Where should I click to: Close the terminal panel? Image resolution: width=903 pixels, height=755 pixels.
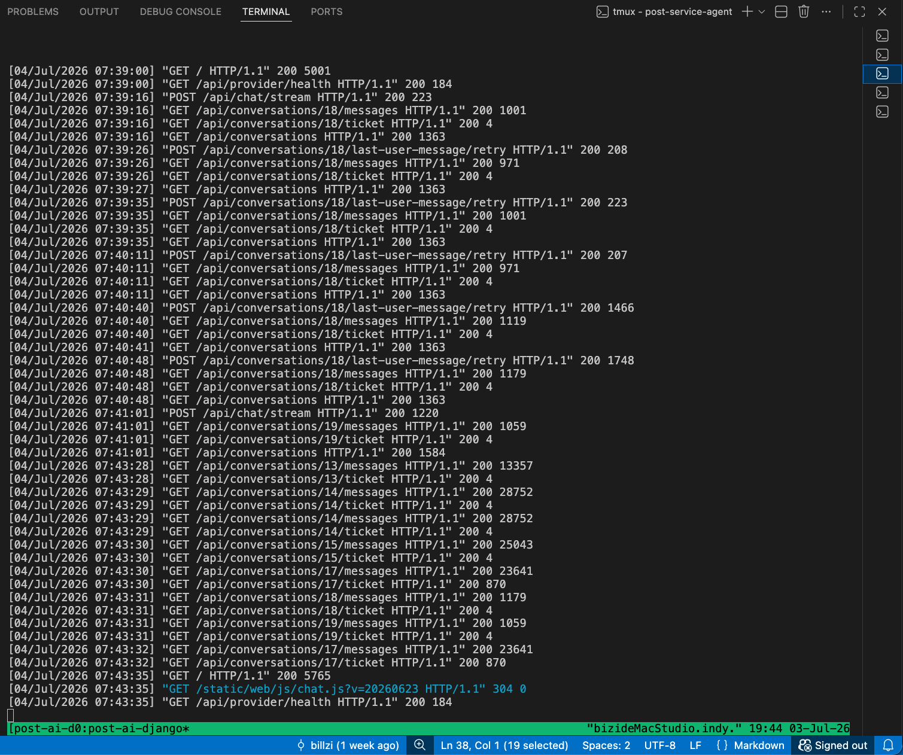pos(882,12)
